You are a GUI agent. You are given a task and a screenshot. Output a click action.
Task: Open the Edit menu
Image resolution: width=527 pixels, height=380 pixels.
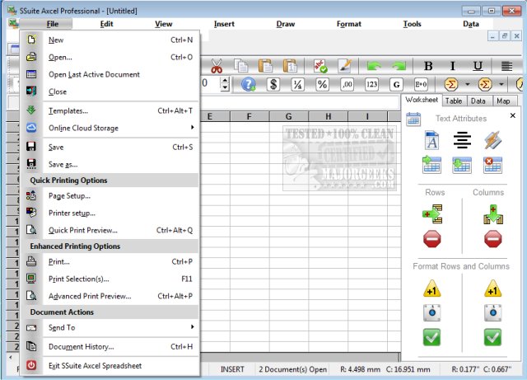106,24
